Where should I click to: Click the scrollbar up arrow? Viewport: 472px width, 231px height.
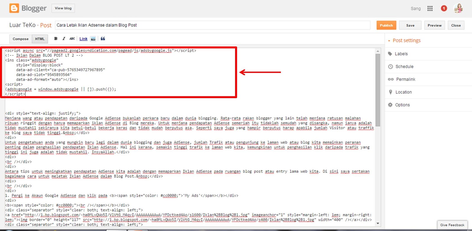point(378,51)
